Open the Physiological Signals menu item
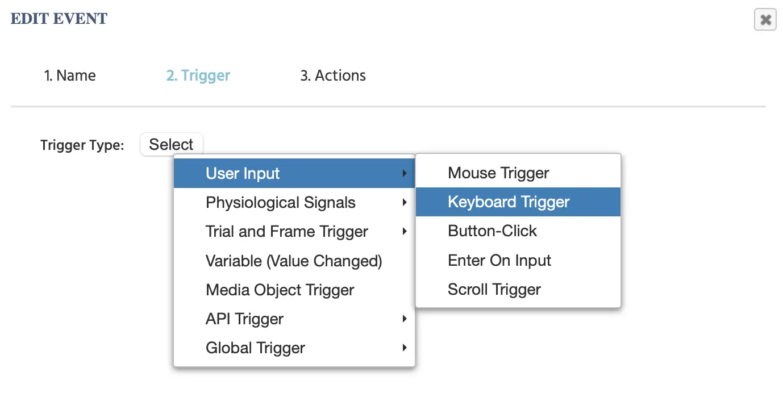 [294, 202]
